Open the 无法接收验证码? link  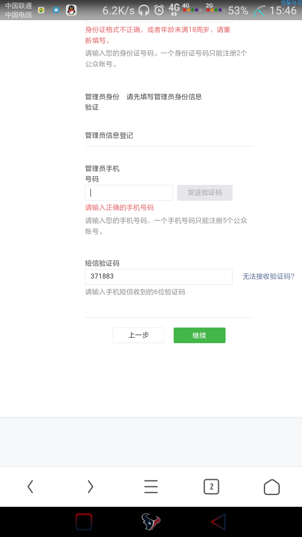coord(268,276)
